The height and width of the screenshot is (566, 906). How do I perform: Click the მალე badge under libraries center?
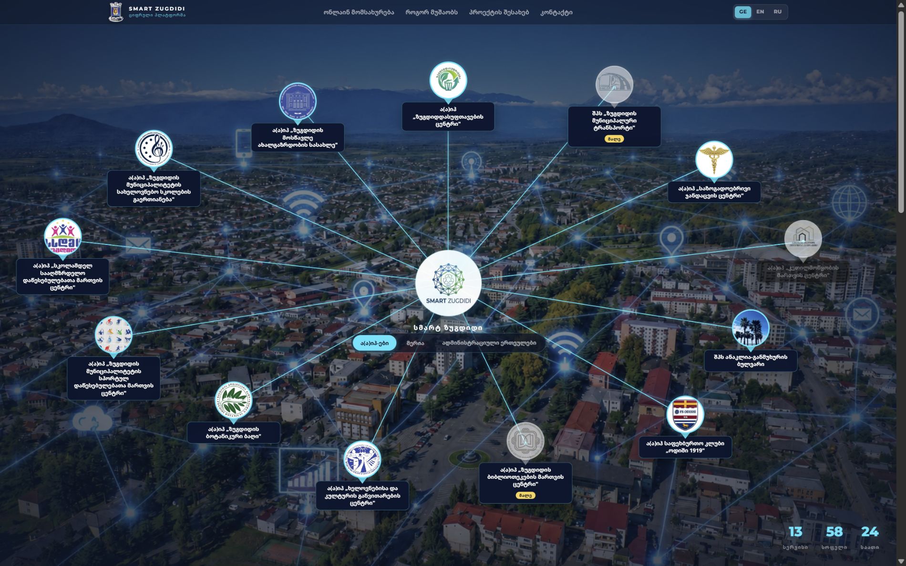(x=525, y=495)
